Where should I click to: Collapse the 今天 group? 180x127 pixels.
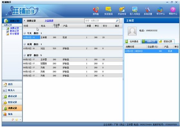pyautogui.click(x=25, y=33)
